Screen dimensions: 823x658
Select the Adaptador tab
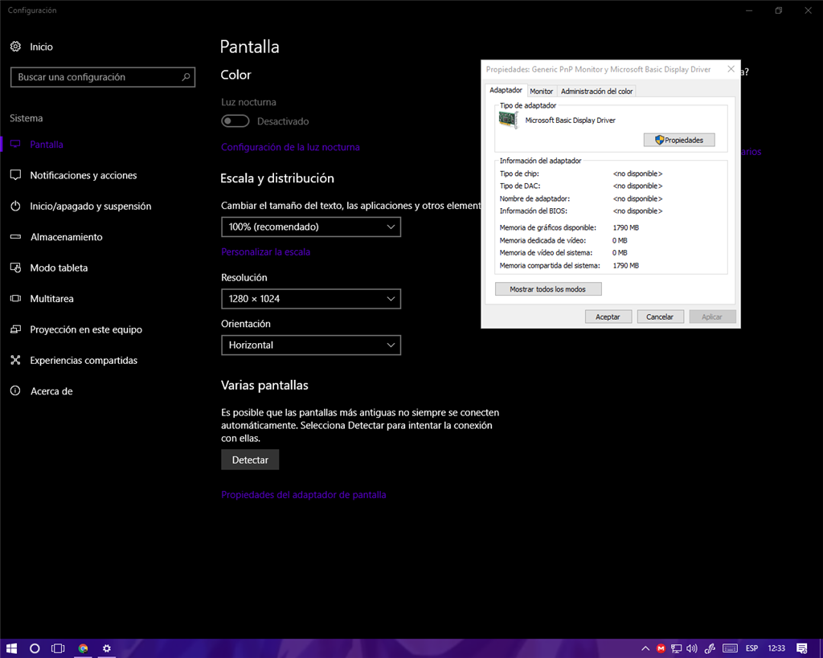point(506,90)
